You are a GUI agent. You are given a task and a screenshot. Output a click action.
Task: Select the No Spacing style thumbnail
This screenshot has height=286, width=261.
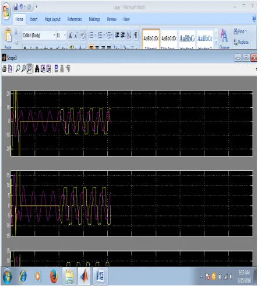[x=169, y=39]
